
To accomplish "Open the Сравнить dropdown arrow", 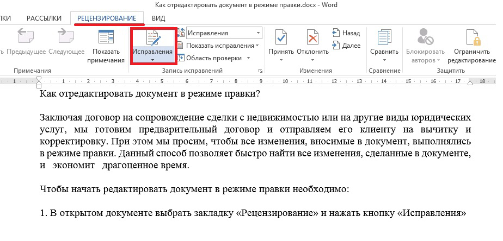I will [x=384, y=60].
